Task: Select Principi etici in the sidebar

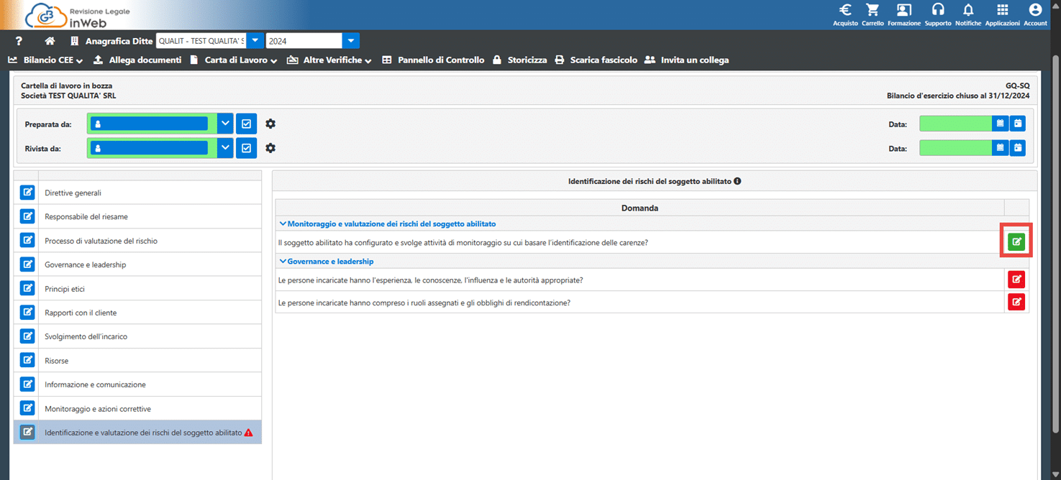Action: click(65, 289)
